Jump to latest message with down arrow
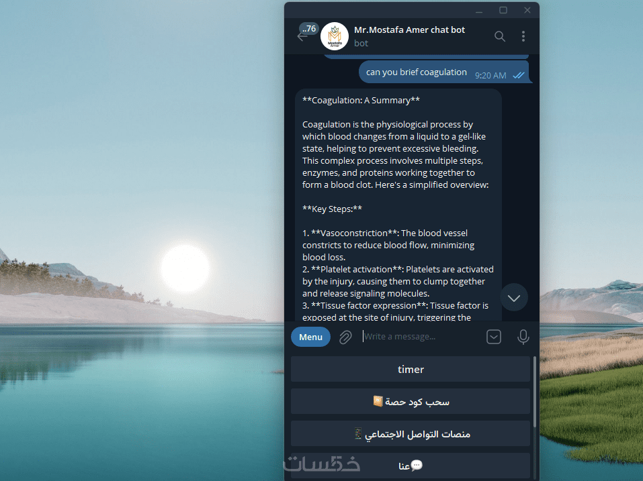Screen dimensions: 643x481 pyautogui.click(x=514, y=298)
